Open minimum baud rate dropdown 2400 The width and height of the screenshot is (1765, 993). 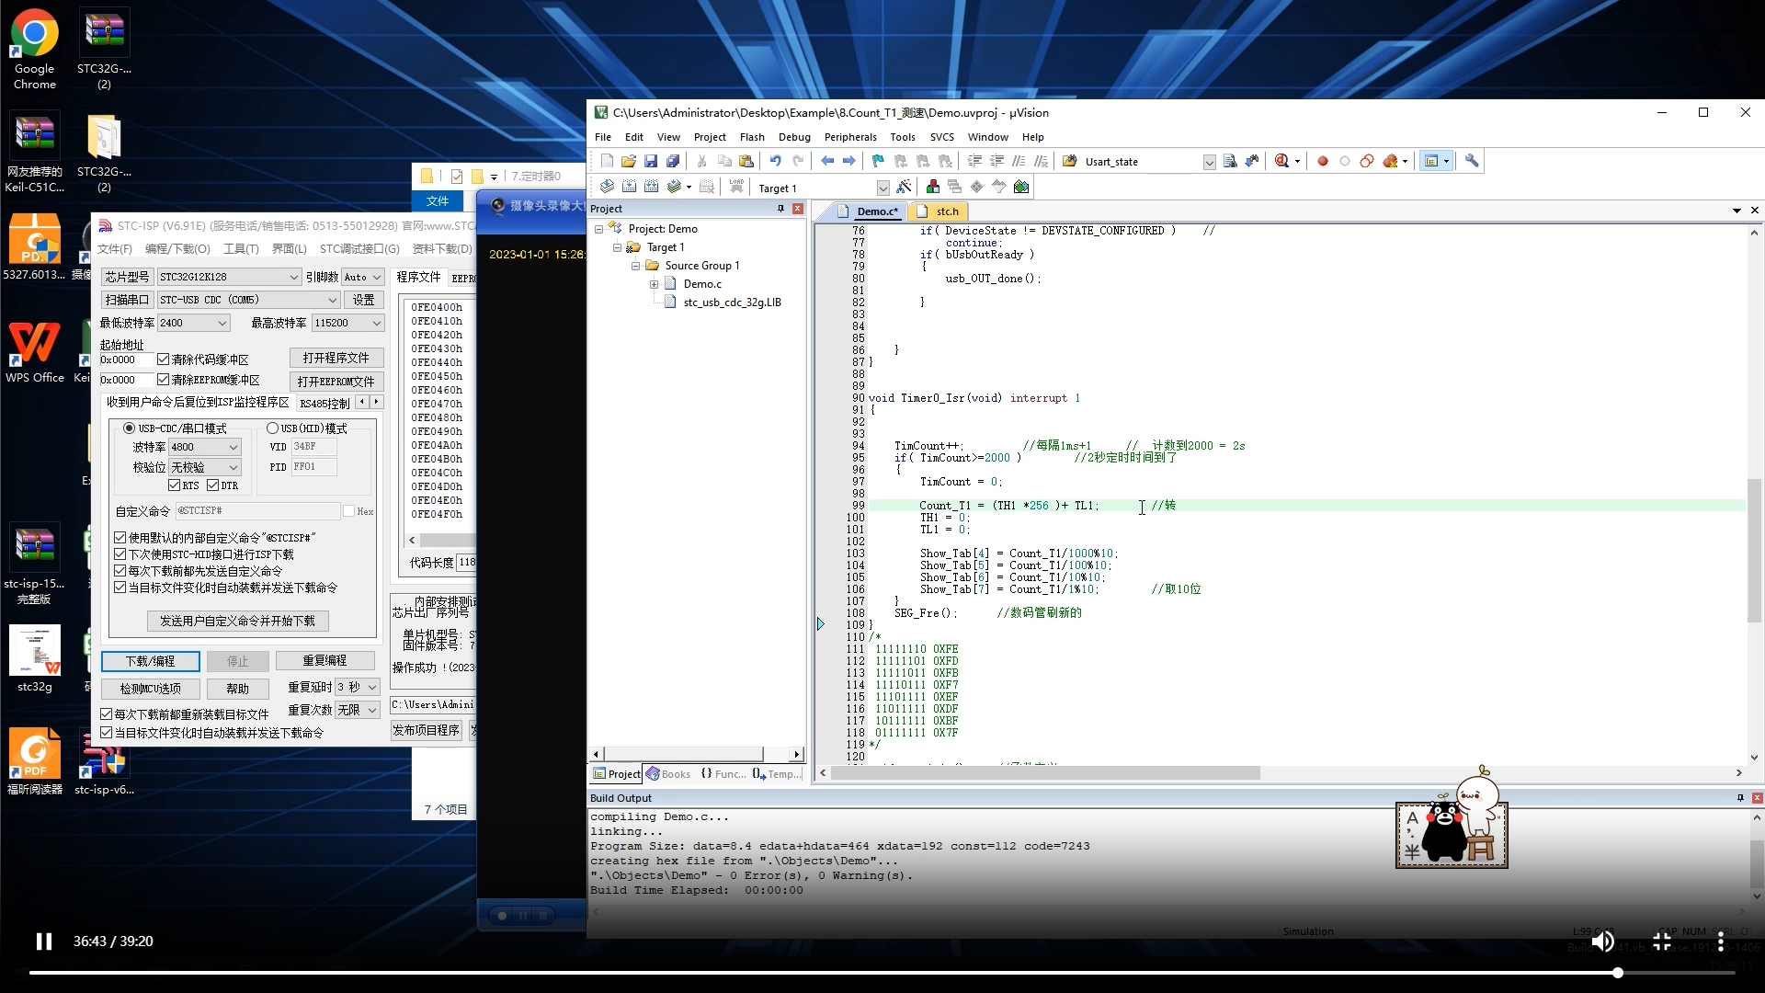193,323
